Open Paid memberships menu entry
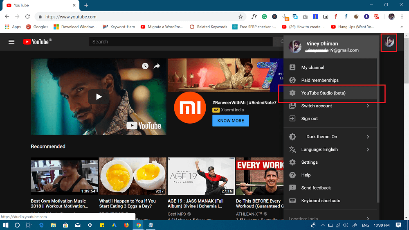 (330, 80)
